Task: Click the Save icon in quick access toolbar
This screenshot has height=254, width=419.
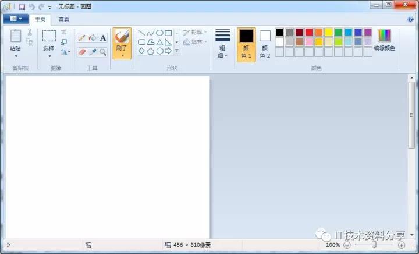Action: 22,6
